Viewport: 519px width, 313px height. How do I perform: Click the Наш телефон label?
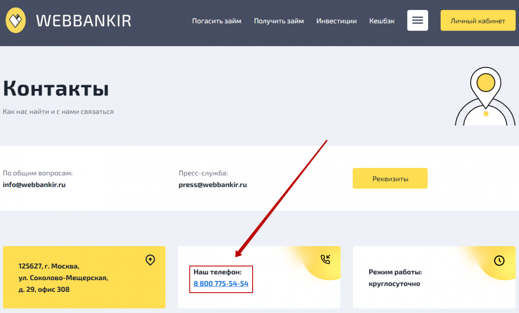pyautogui.click(x=217, y=272)
